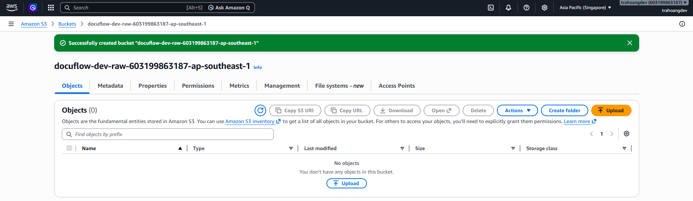
Task: Toggle the side navigation hamburger menu
Action: (x=11, y=24)
